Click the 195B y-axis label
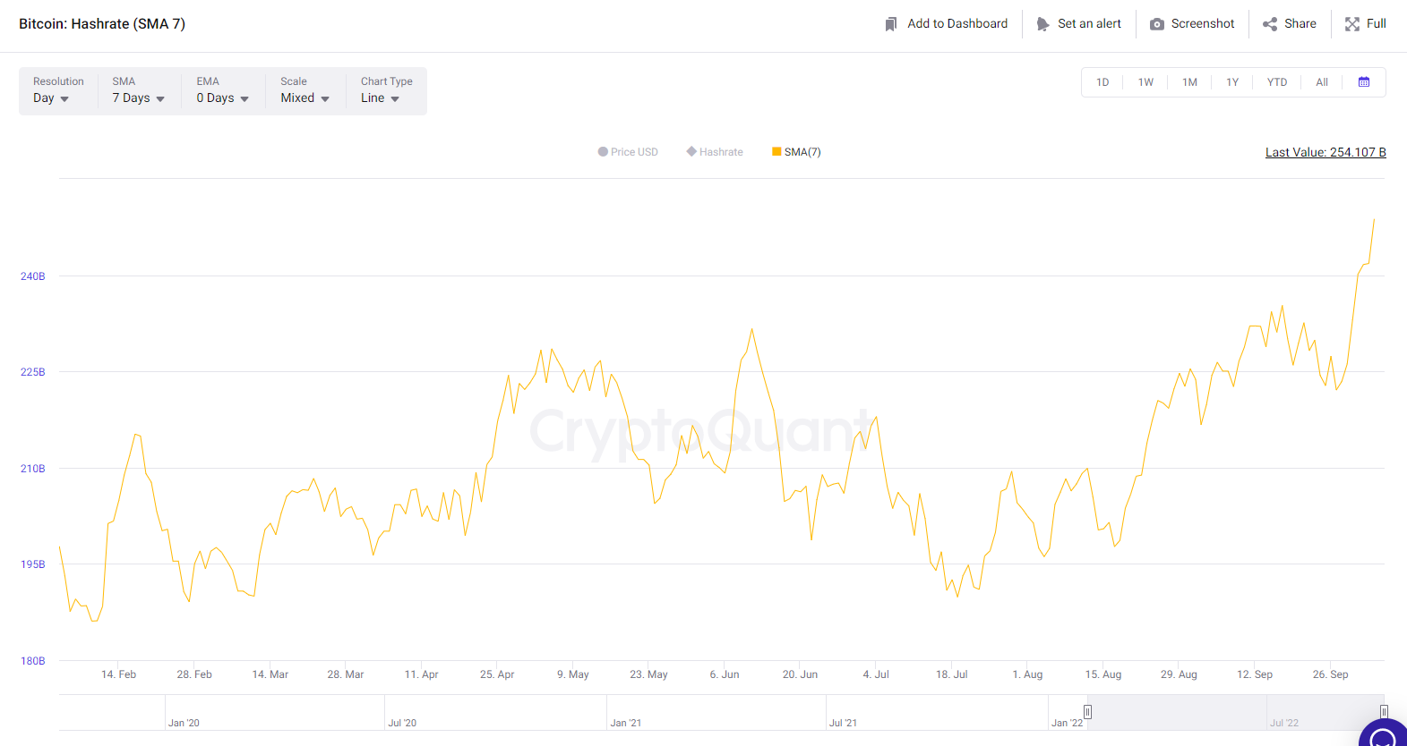The image size is (1407, 746). pos(33,564)
